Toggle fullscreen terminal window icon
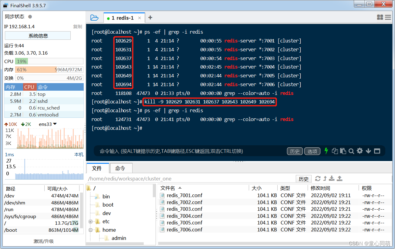 click(x=377, y=151)
